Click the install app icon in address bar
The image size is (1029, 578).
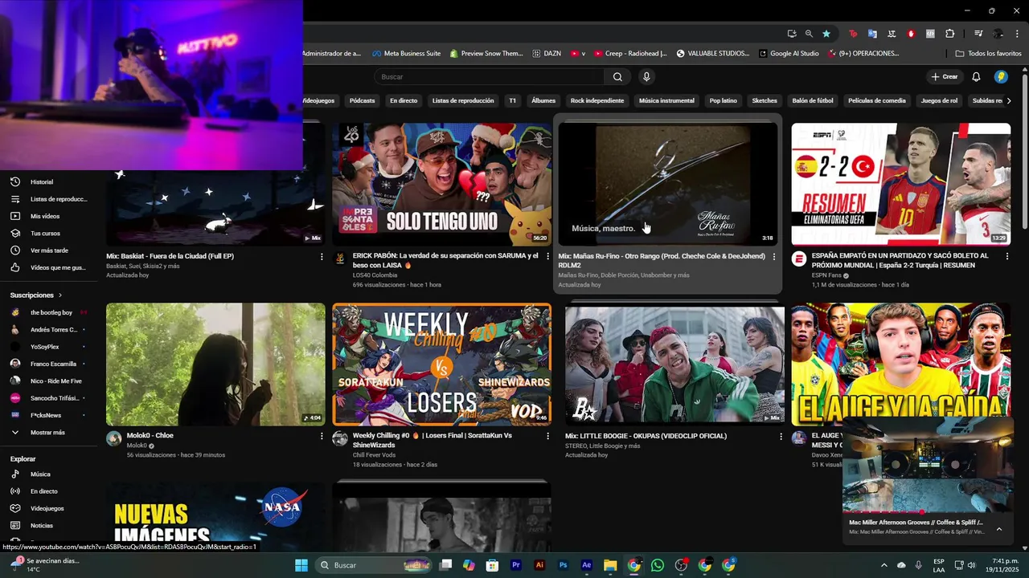[792, 34]
